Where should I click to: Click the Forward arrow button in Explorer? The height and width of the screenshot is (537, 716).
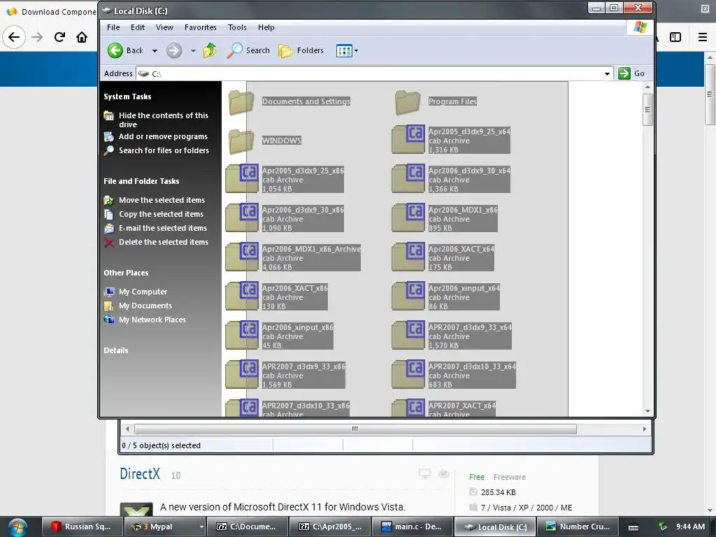click(174, 50)
